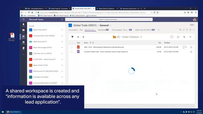203x114 pixels.
Task: Sort files by the Modified column header
Action: tap(167, 43)
